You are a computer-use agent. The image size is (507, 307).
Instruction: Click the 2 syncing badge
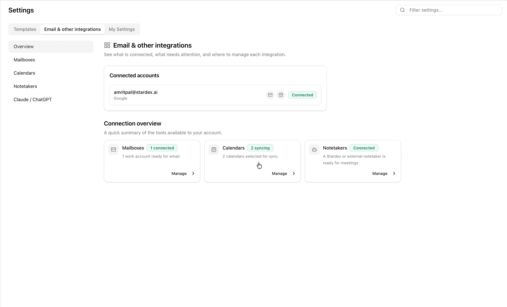click(260, 148)
